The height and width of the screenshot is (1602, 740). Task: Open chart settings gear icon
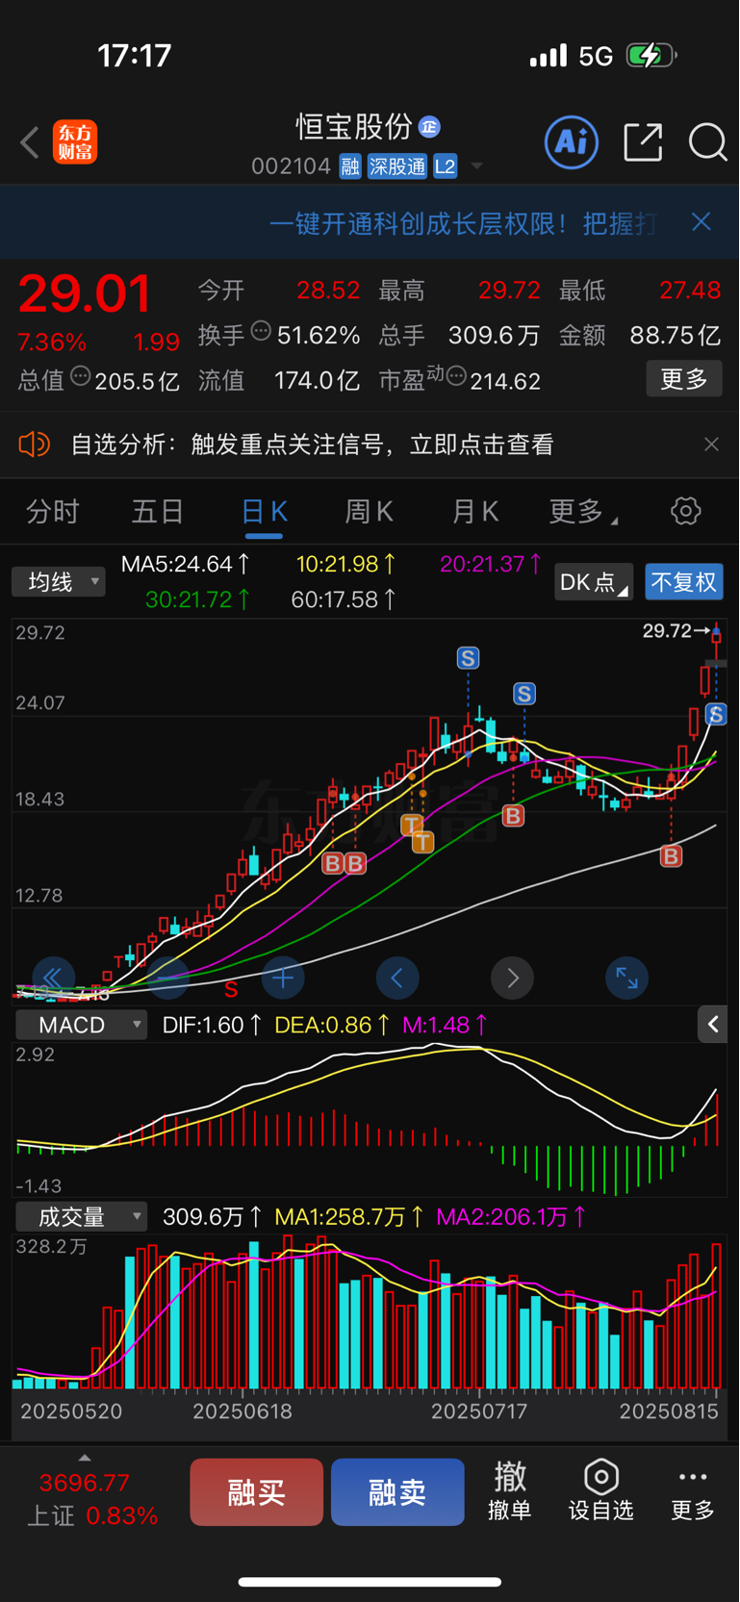point(685,511)
